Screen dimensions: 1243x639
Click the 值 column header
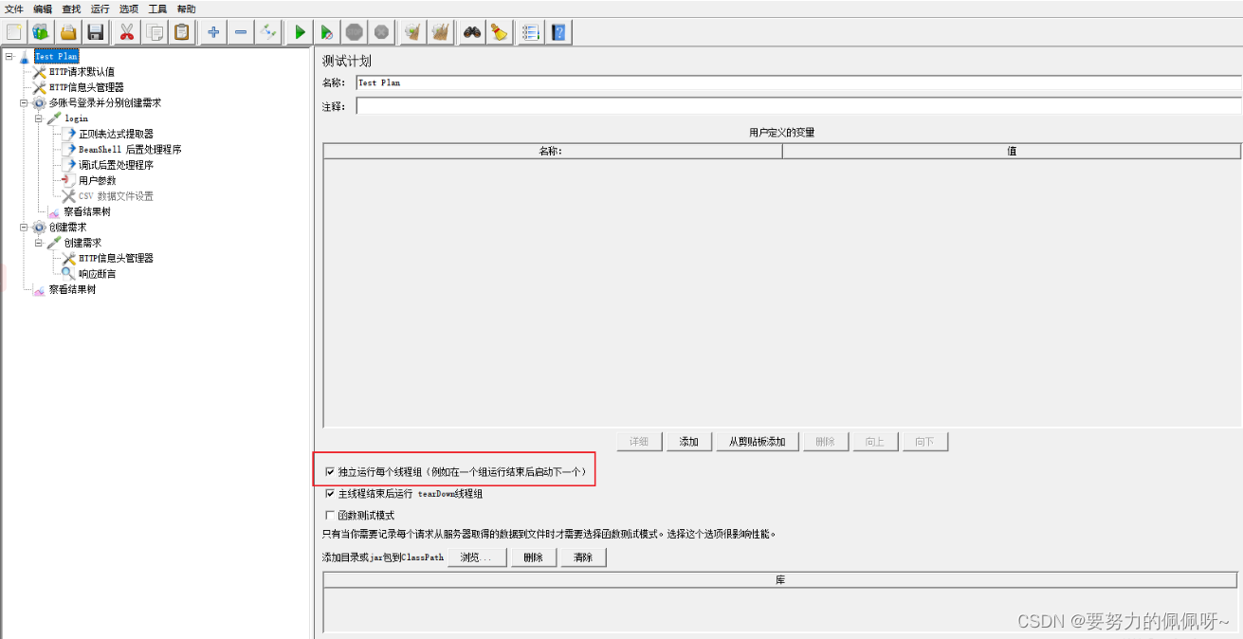pos(1012,151)
